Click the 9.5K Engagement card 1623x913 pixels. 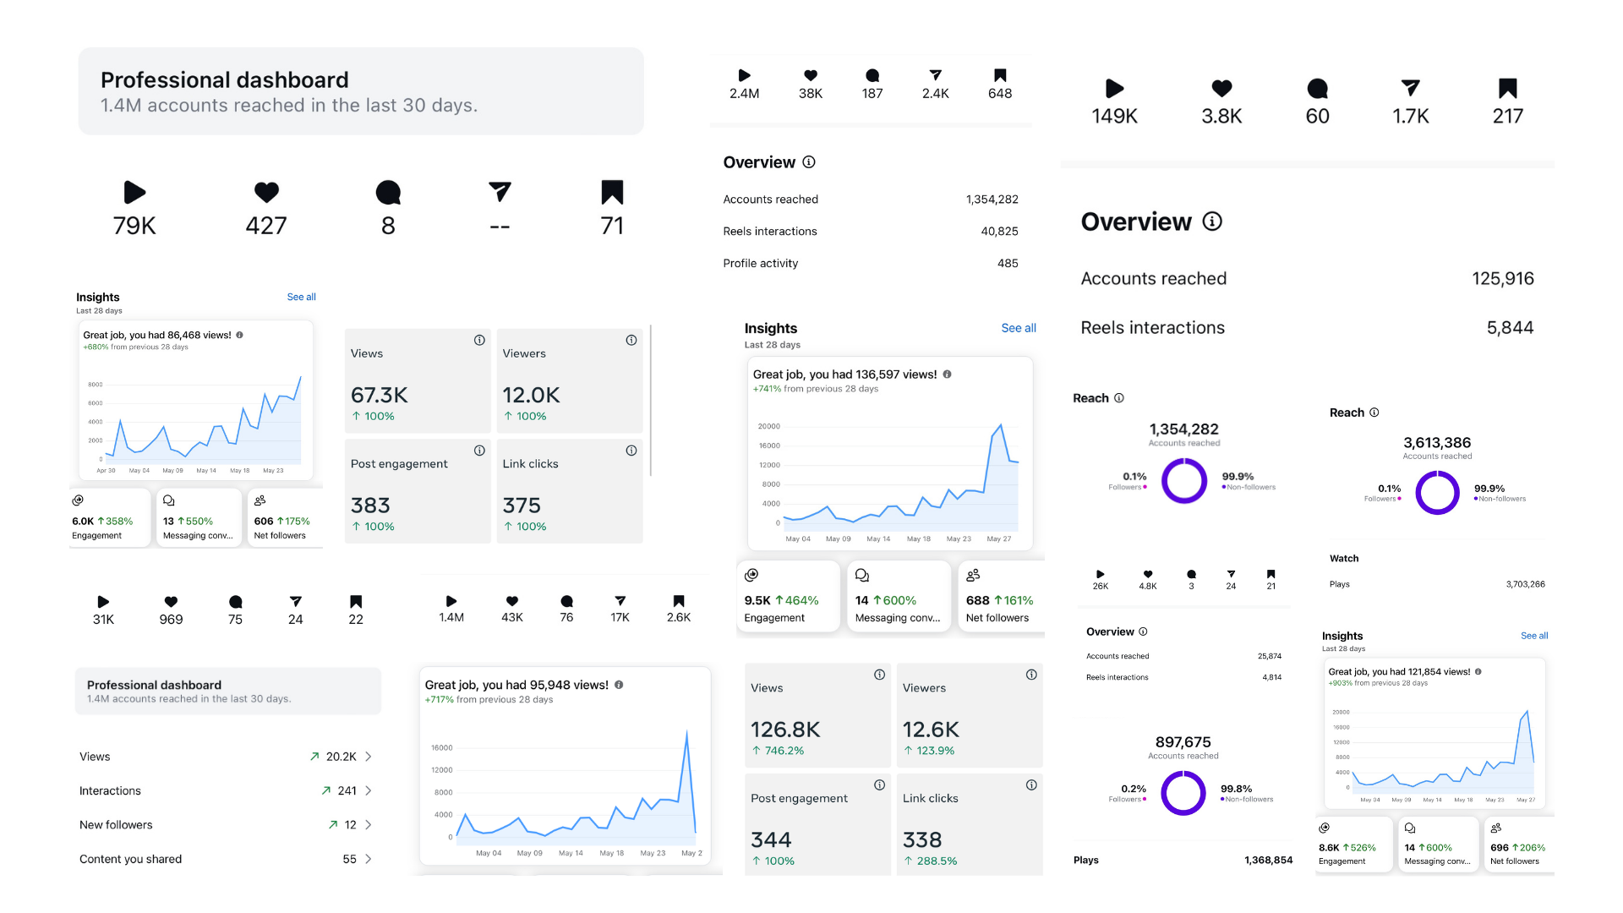(788, 597)
